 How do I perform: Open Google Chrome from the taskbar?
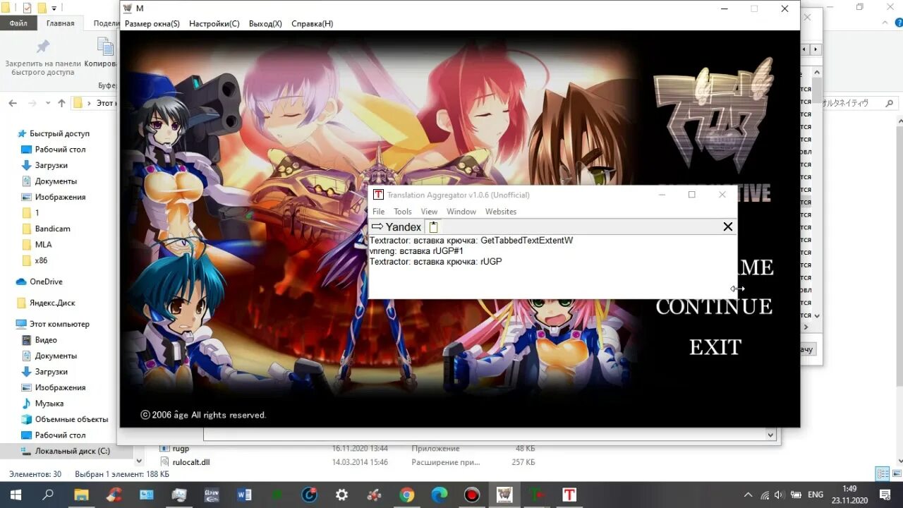[407, 495]
